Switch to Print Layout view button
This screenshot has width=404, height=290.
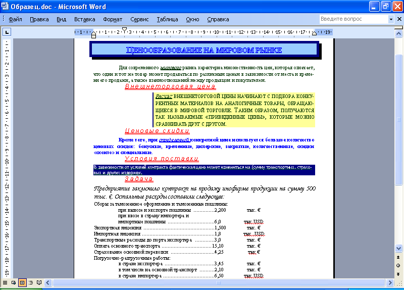pos(22,282)
